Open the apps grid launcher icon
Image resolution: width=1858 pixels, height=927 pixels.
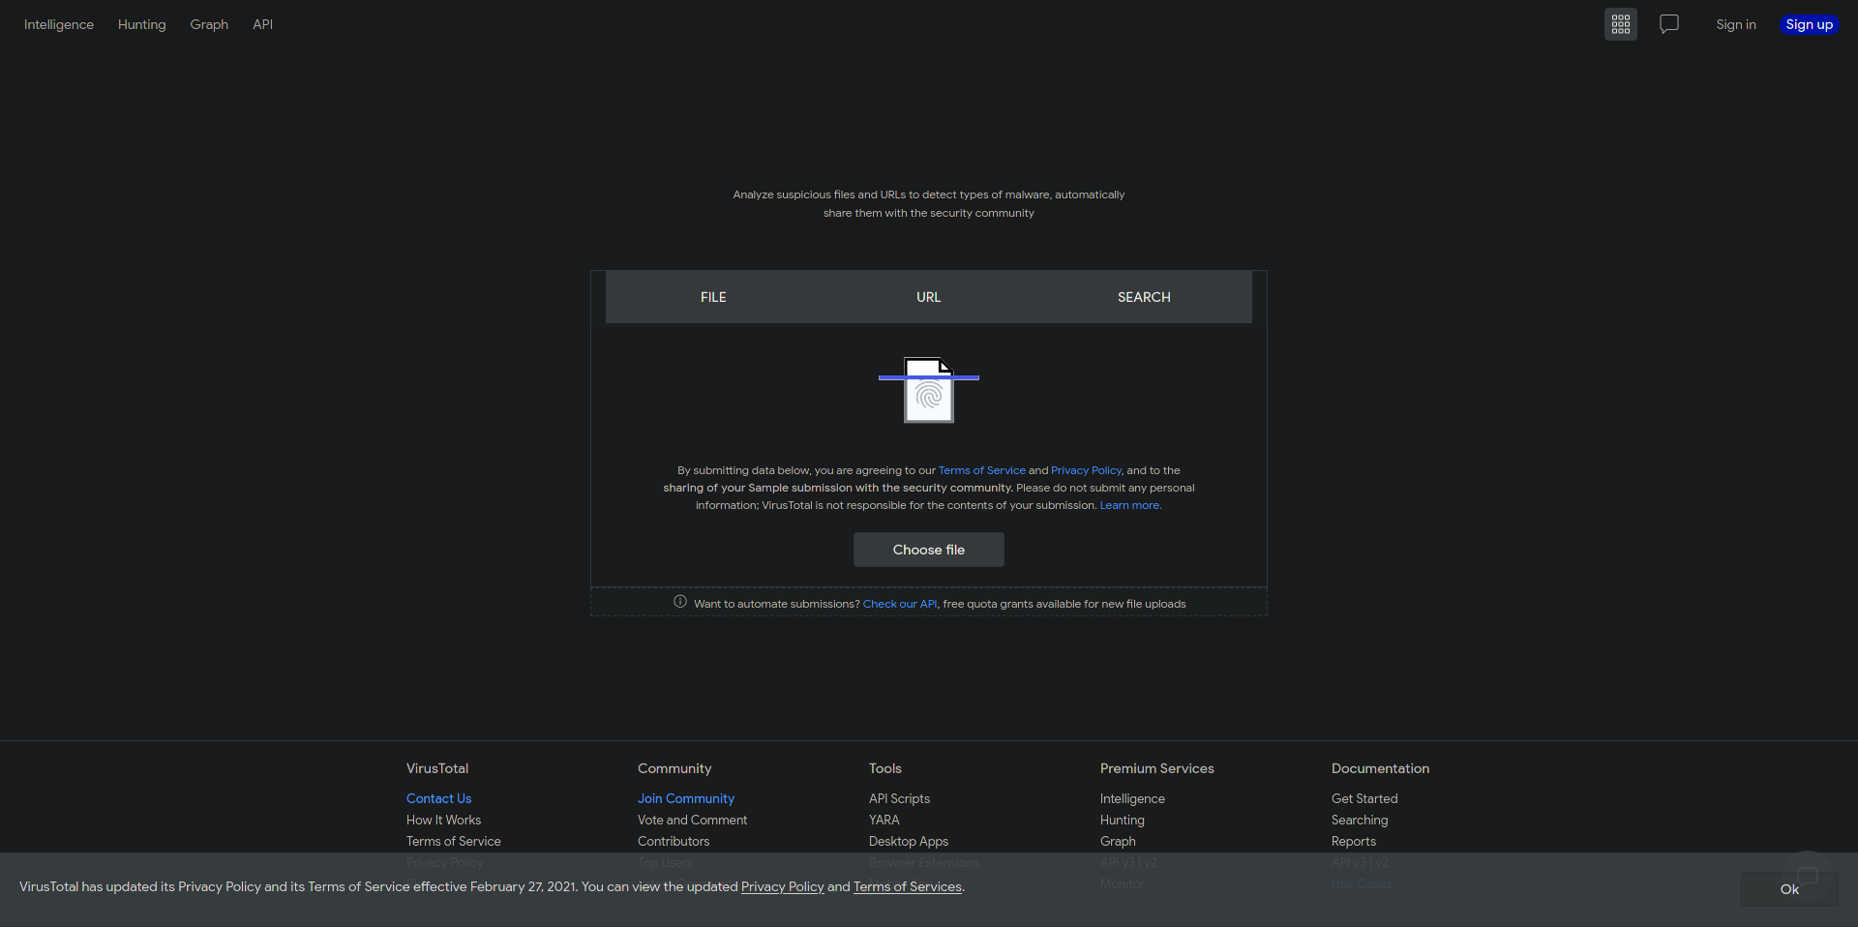point(1621,24)
